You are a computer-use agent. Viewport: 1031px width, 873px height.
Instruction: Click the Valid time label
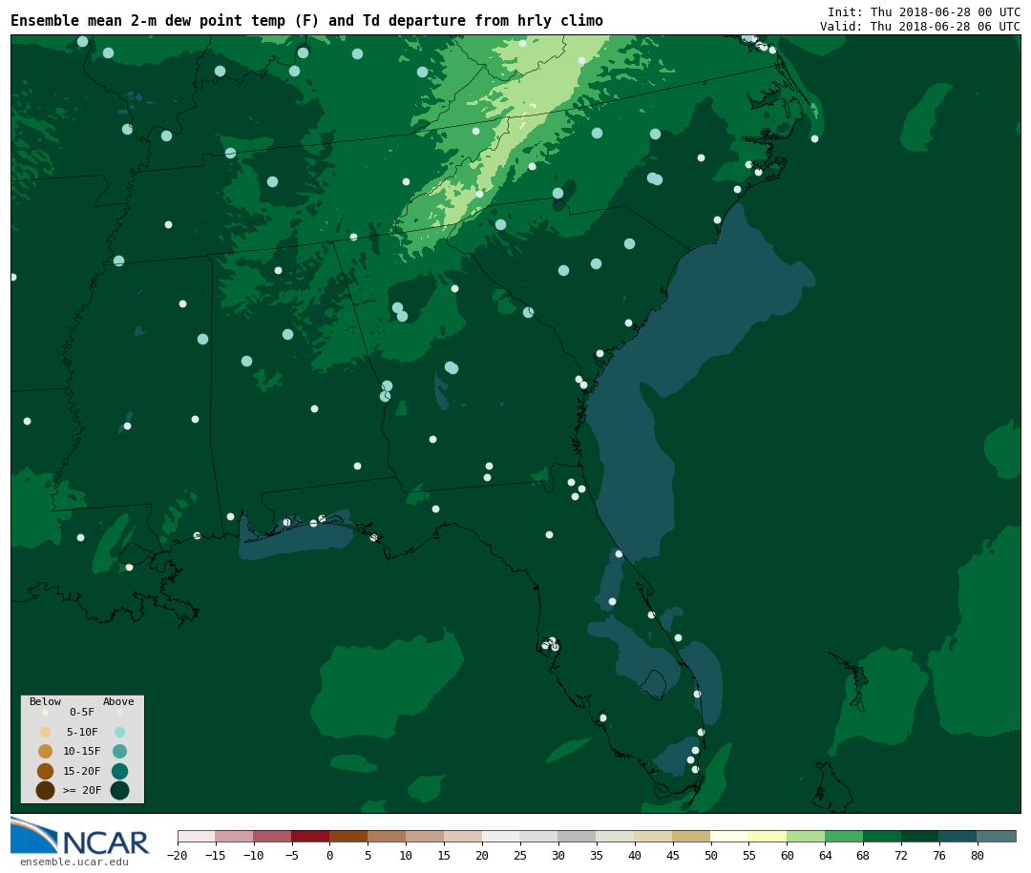tap(920, 27)
